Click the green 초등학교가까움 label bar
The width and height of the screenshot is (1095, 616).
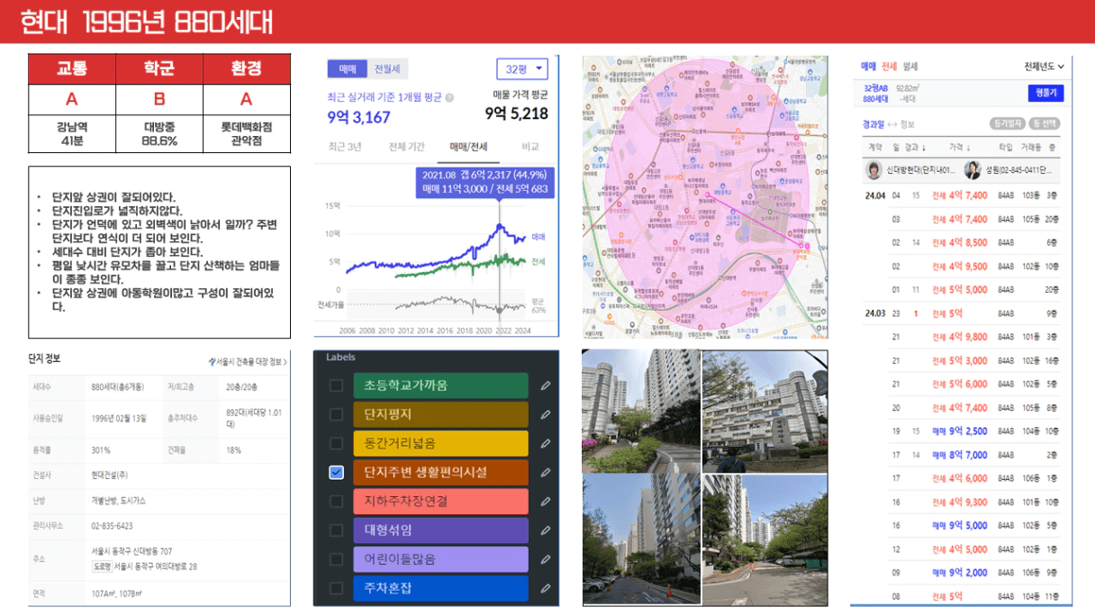point(440,385)
